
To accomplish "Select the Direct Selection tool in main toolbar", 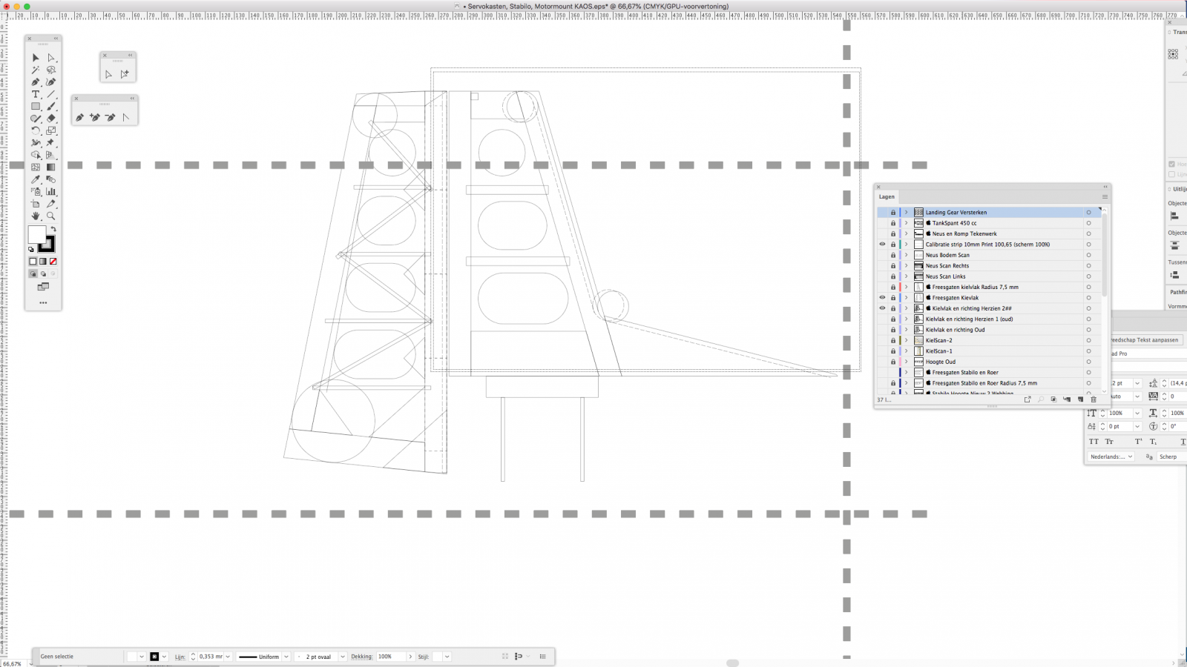I will (x=51, y=58).
